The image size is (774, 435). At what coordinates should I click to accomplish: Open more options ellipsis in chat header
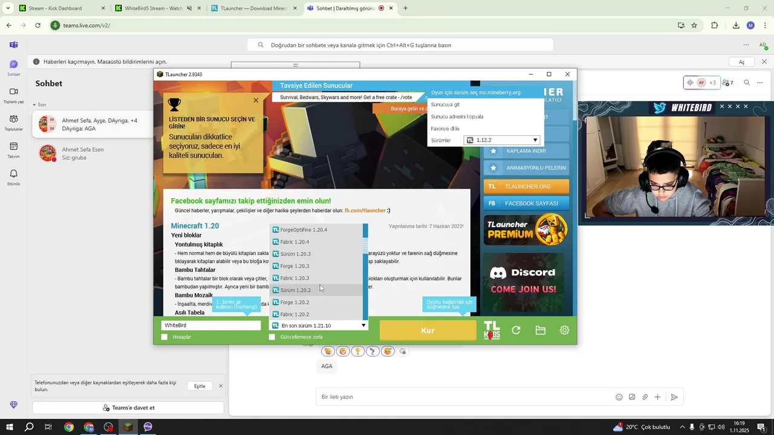760,83
